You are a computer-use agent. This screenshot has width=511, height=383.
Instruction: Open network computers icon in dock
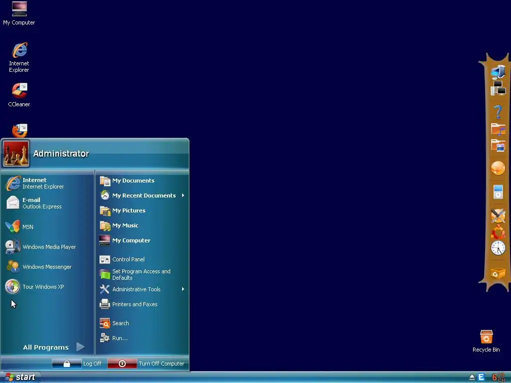coord(498,88)
